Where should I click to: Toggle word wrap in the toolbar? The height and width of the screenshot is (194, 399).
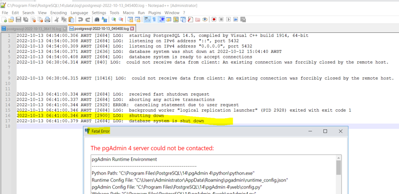147,19
